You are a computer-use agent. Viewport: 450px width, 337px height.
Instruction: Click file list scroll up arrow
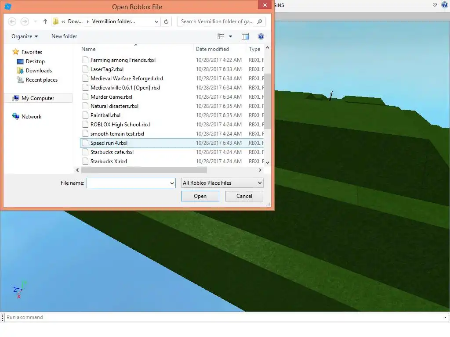coord(268,47)
